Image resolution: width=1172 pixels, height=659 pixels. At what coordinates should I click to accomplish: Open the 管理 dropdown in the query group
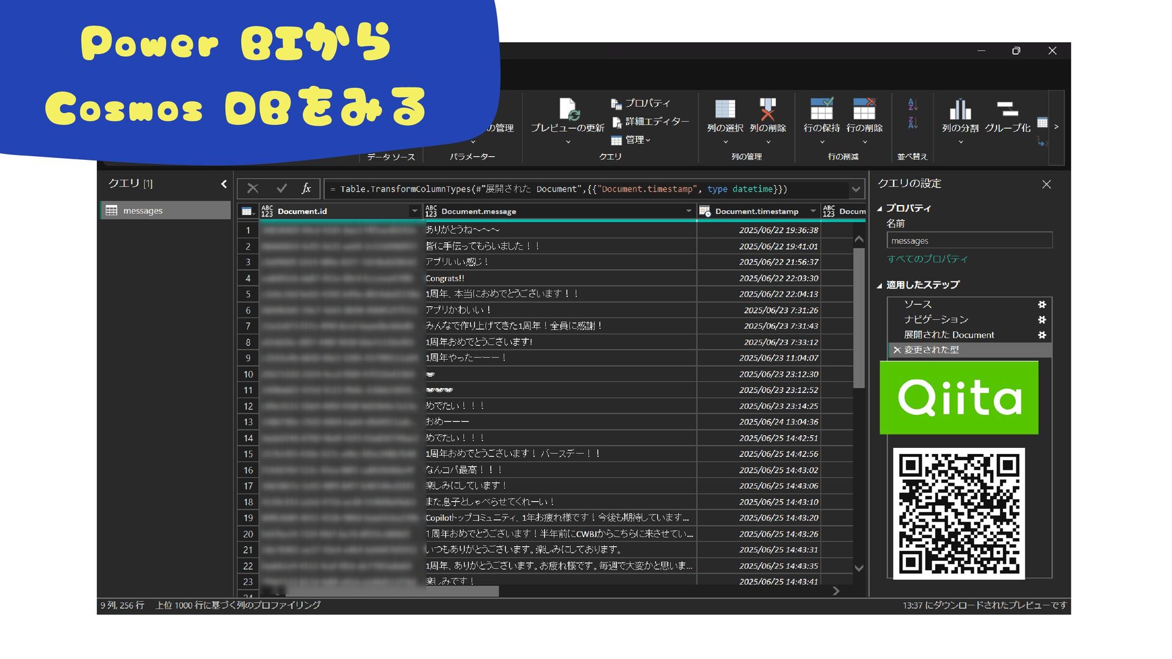point(631,140)
